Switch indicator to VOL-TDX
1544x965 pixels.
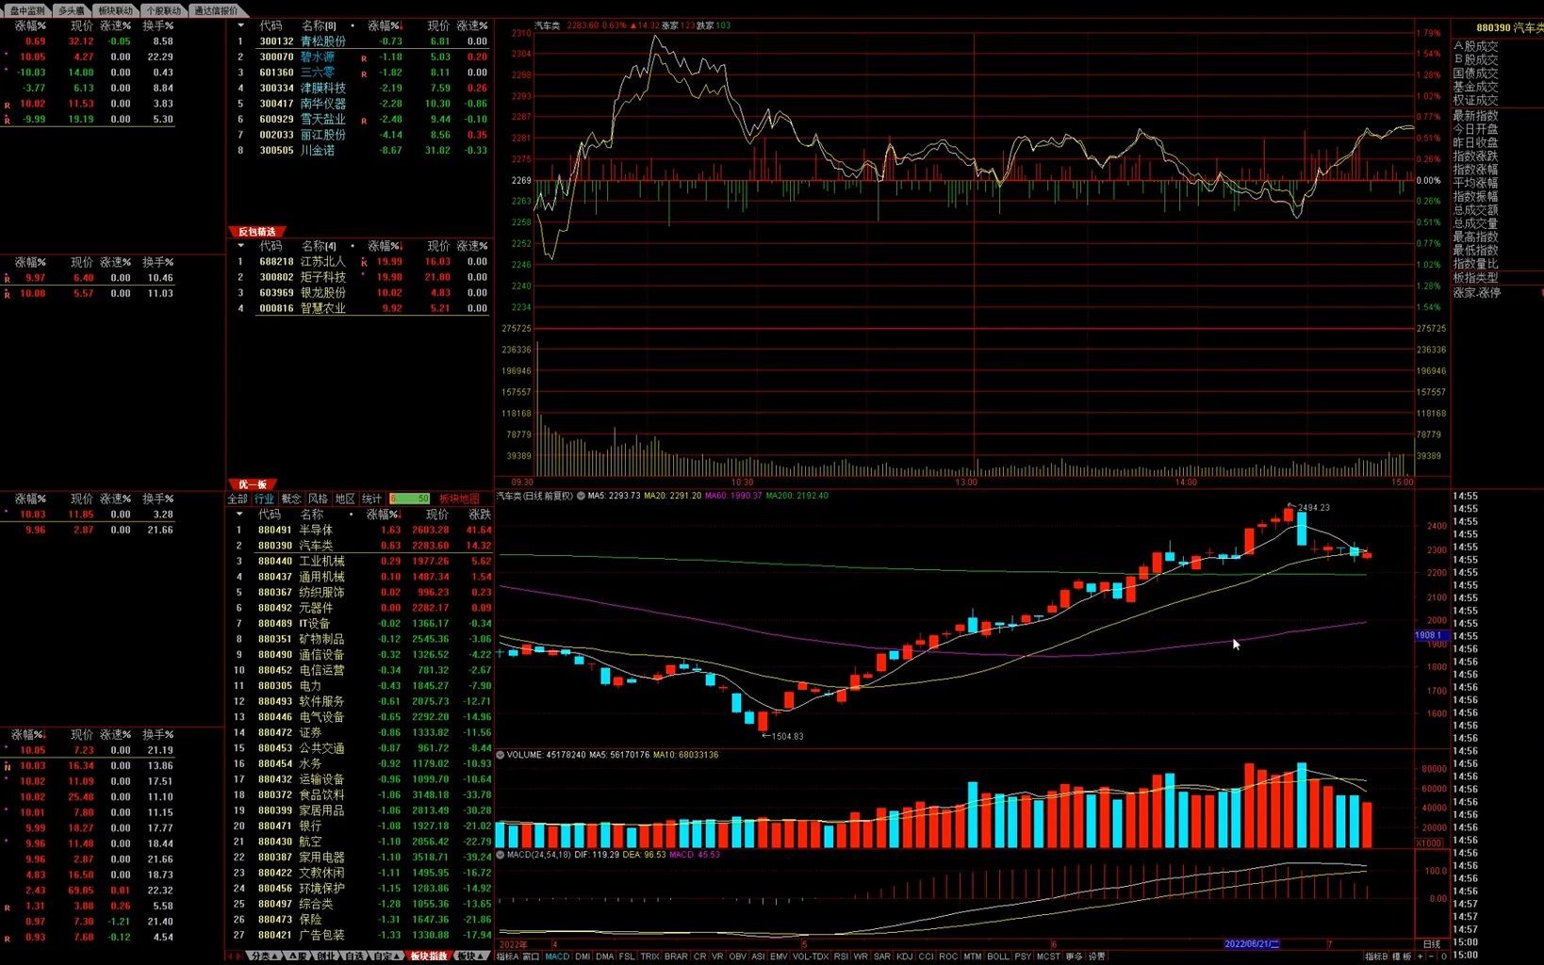tap(810, 957)
